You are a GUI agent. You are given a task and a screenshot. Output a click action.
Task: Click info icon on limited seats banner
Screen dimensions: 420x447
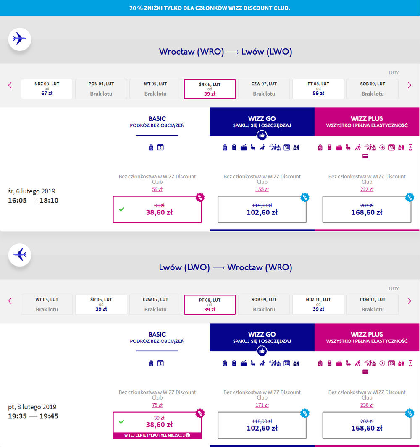188,435
